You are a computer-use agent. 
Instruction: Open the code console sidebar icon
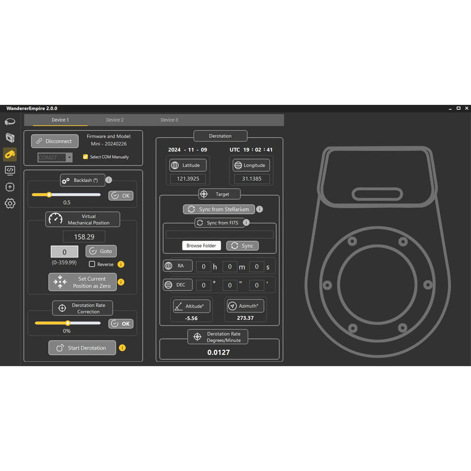pyautogui.click(x=10, y=170)
